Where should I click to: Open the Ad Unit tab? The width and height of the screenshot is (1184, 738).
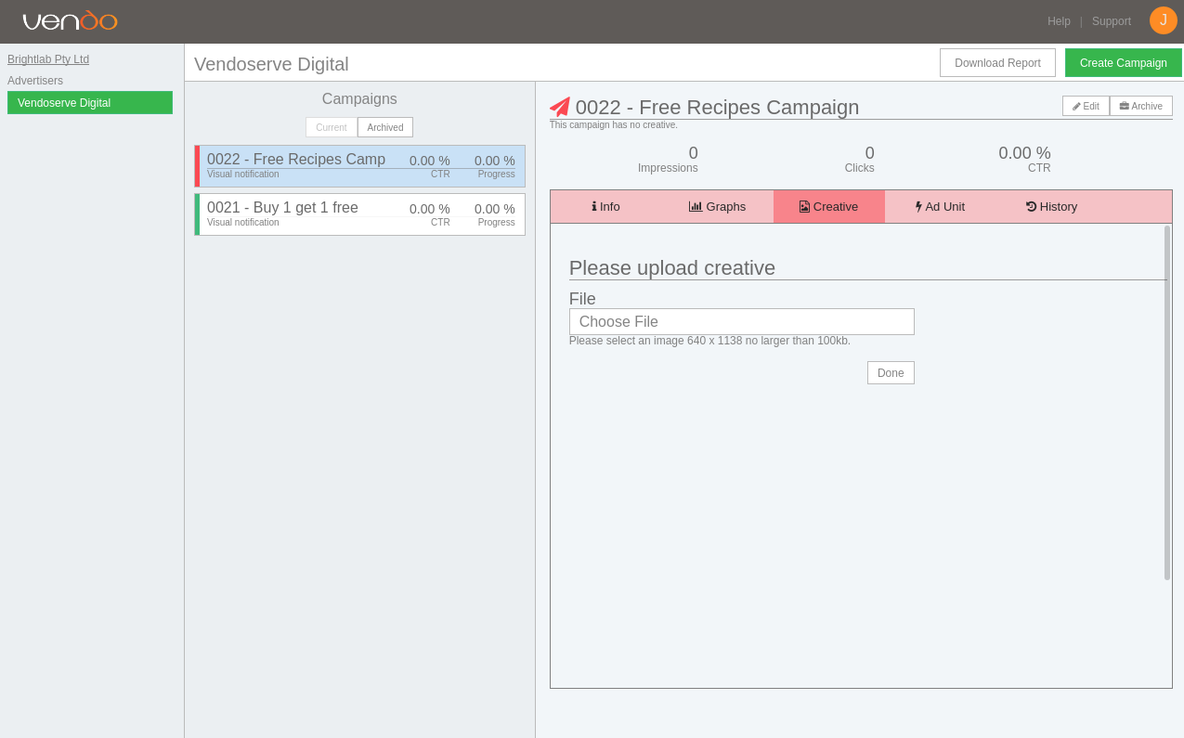(941, 207)
